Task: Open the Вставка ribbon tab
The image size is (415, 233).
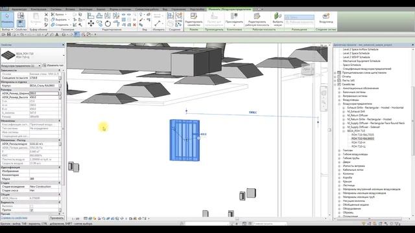Action: tap(70, 9)
